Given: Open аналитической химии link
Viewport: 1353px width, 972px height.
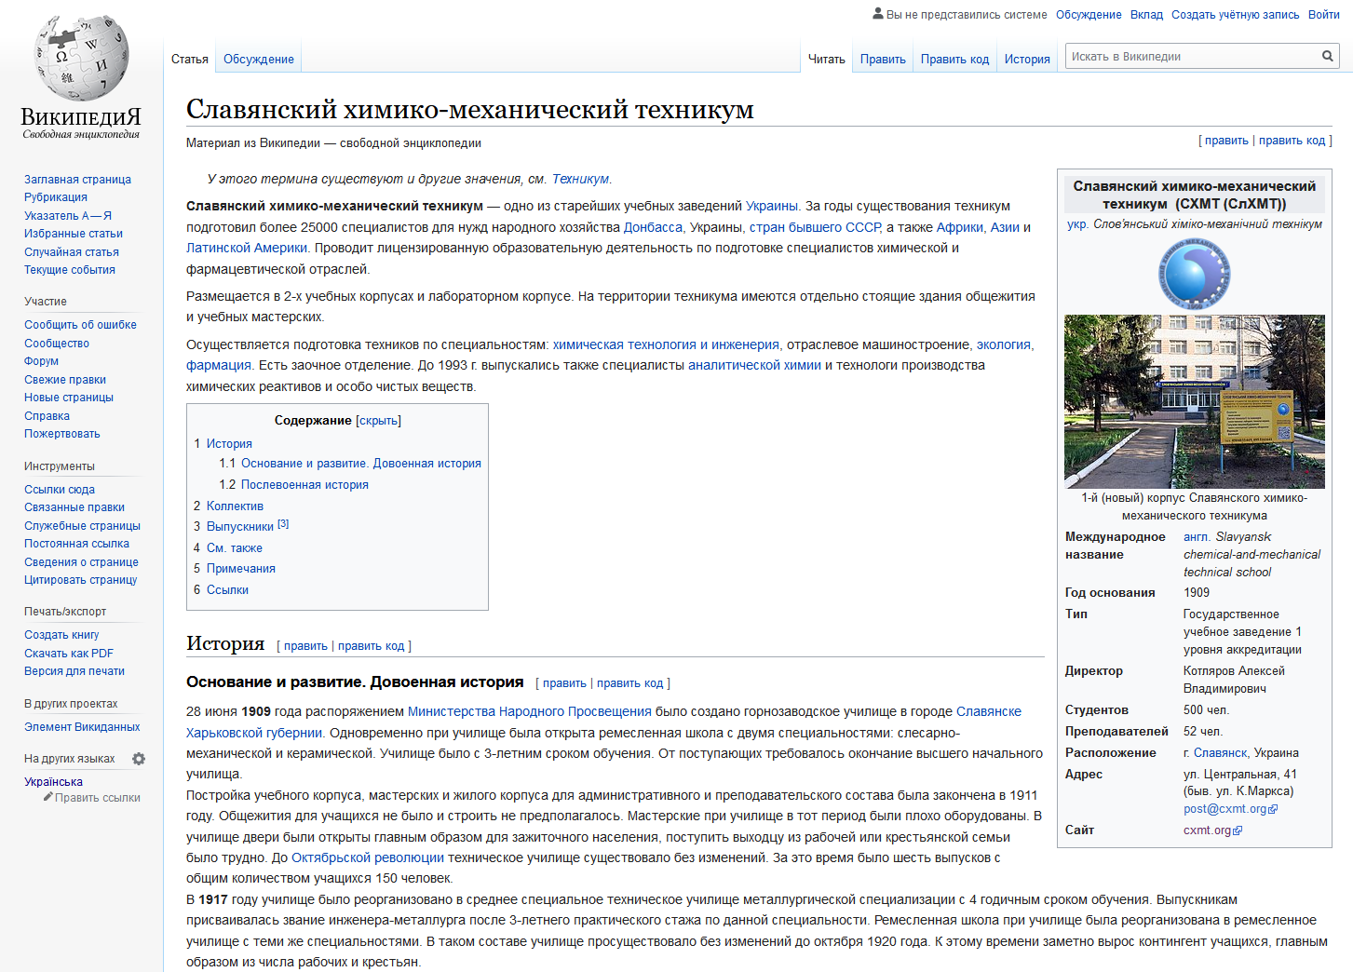Looking at the screenshot, I should click(x=754, y=365).
